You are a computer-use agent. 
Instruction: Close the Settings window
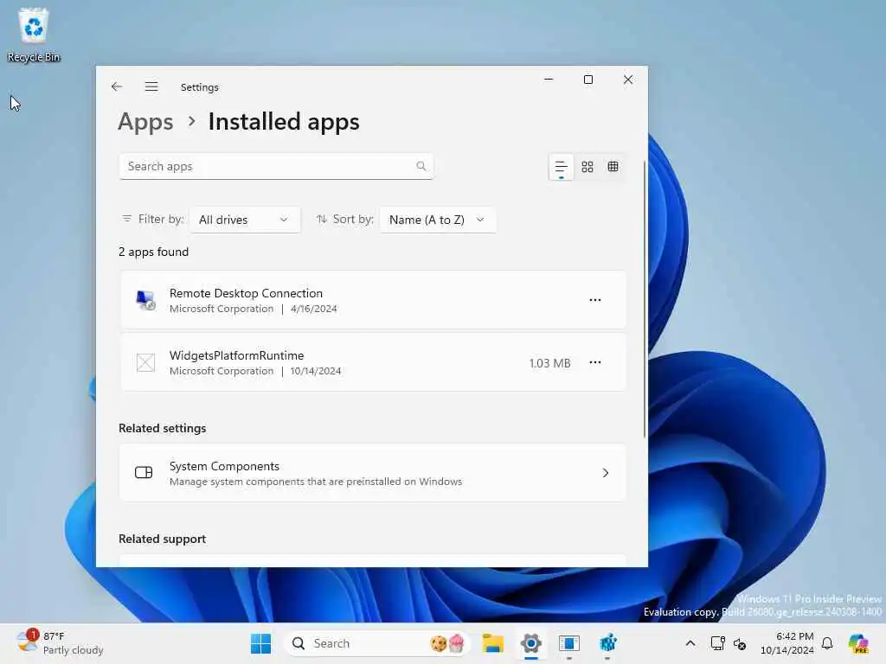[628, 80]
